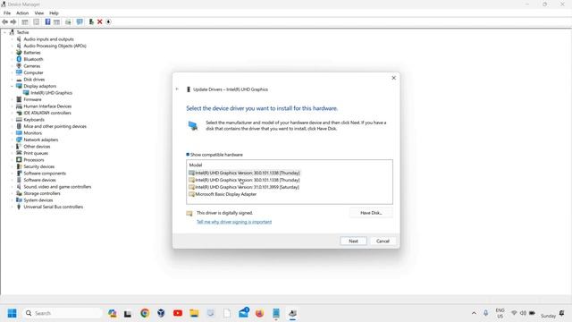572x322 pixels.
Task: Click the Computer category icon
Action: pyautogui.click(x=19, y=72)
